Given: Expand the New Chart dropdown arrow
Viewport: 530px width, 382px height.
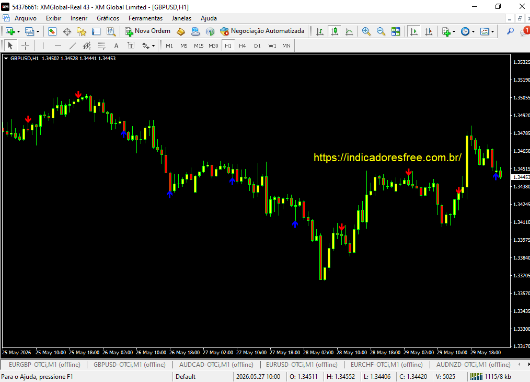Looking at the screenshot, I should 18,31.
